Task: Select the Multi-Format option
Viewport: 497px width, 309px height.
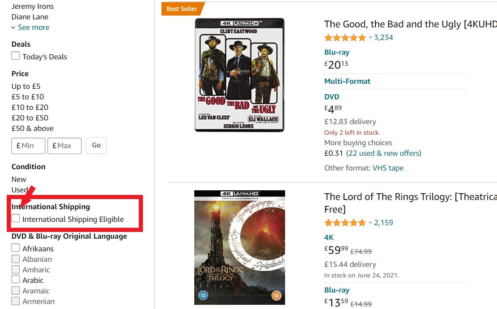Action: point(347,80)
